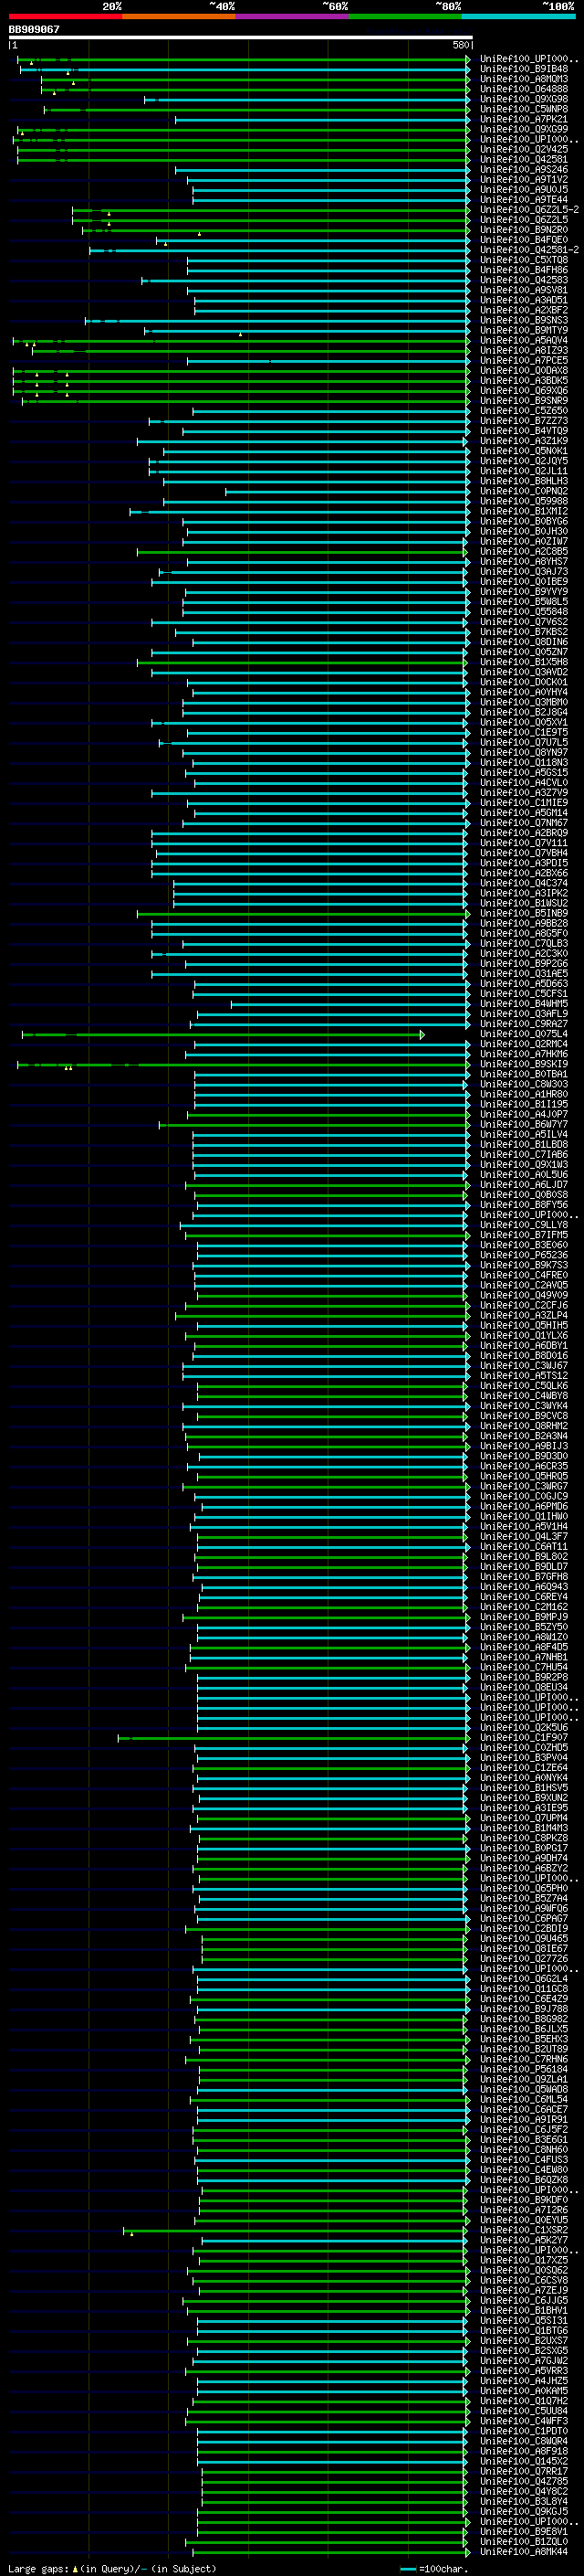Select hit label UniRef100_C1XSR2
This screenshot has height=2576, width=584.
click(x=523, y=2230)
